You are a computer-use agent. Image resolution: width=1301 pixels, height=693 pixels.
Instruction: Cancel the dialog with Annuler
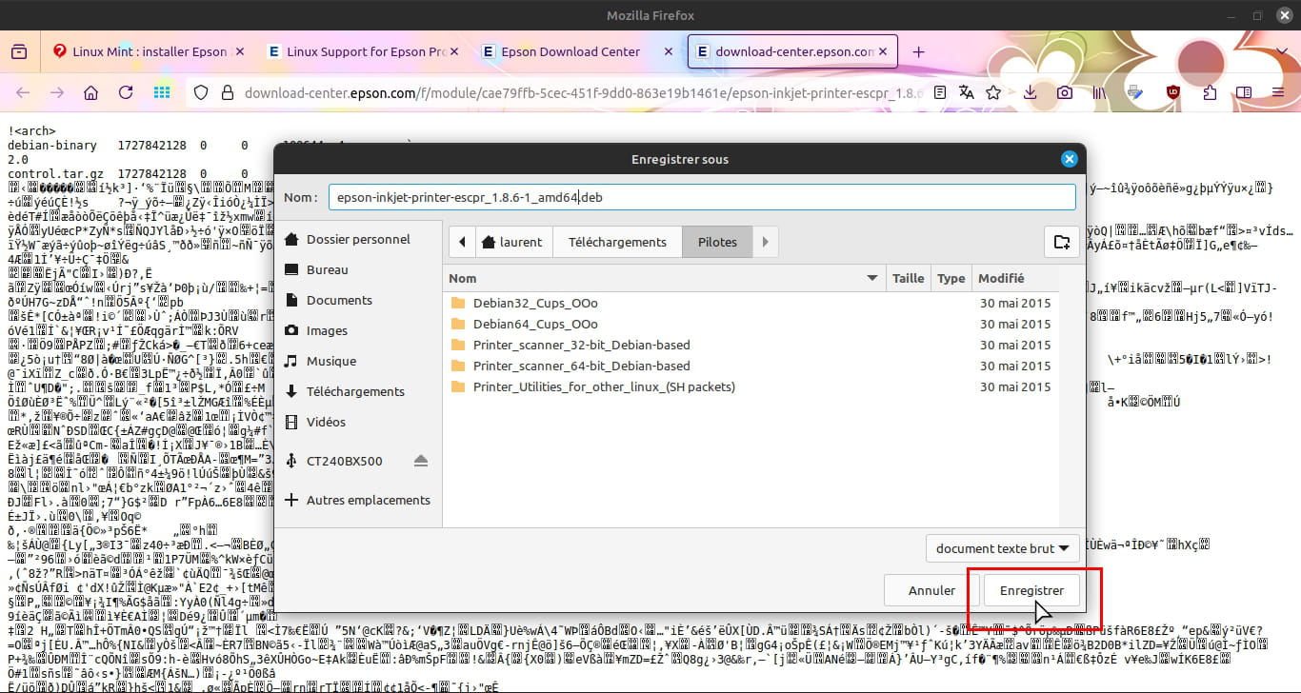pos(931,590)
